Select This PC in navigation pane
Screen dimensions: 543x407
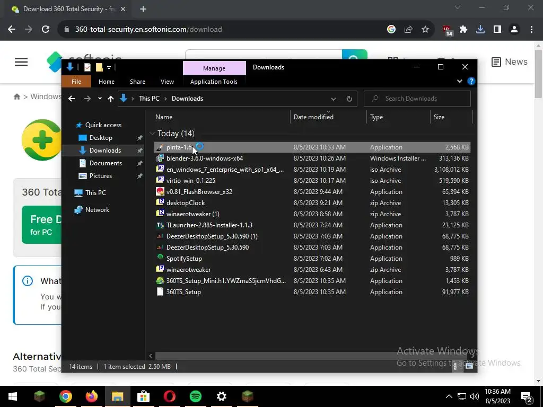[95, 193]
